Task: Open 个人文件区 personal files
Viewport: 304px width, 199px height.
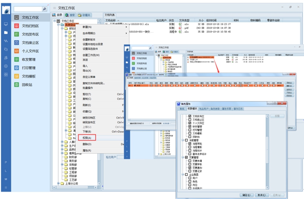Action: (x=30, y=51)
